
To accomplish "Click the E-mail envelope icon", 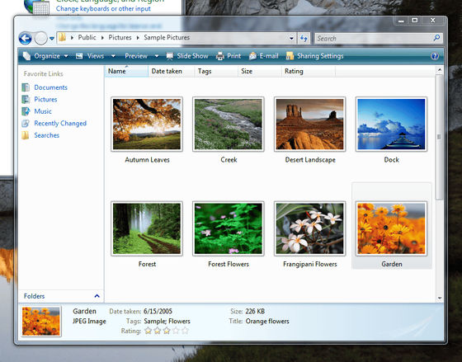I will click(x=252, y=56).
